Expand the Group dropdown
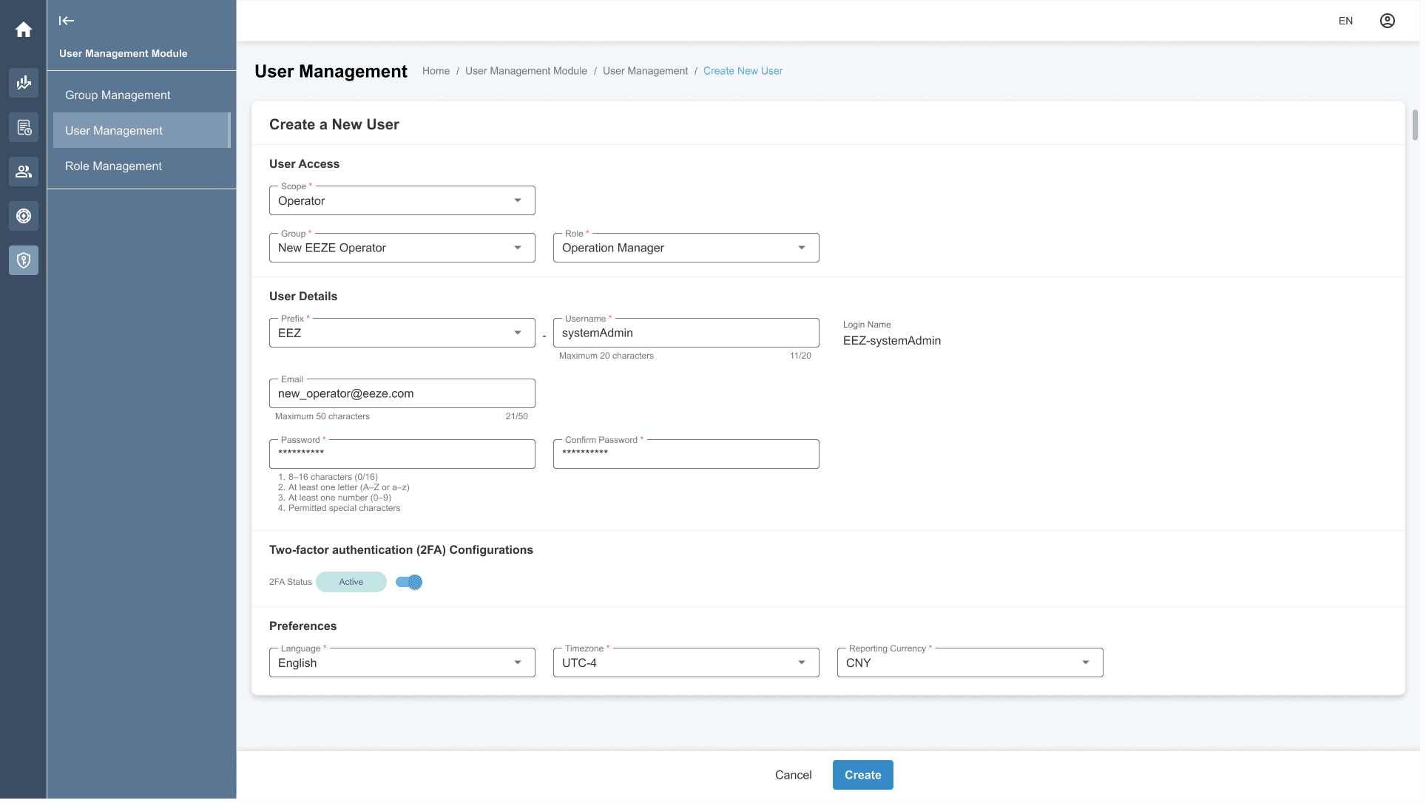This screenshot has width=1426, height=803. (x=404, y=248)
